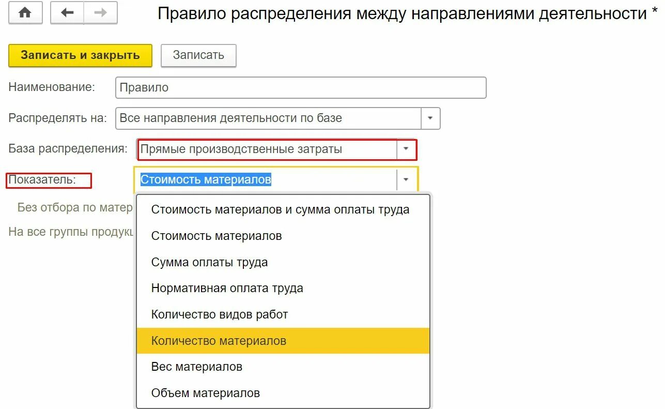Go to the home page icon

tap(25, 13)
